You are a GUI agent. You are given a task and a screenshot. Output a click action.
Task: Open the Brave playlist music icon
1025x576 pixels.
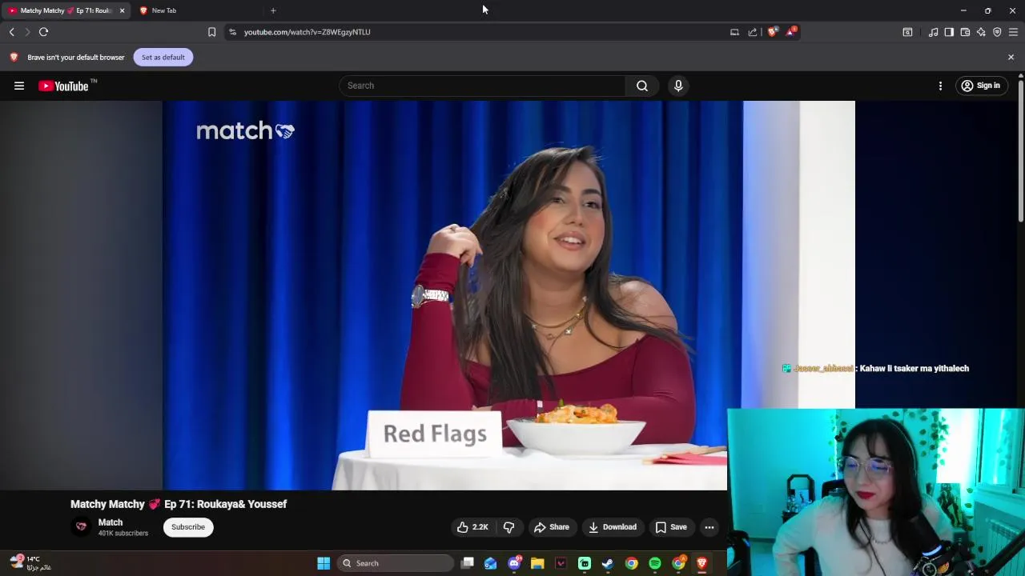(933, 32)
